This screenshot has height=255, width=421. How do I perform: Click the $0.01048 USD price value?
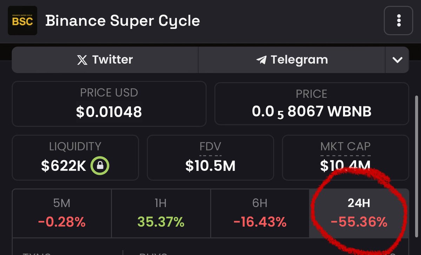click(x=109, y=112)
